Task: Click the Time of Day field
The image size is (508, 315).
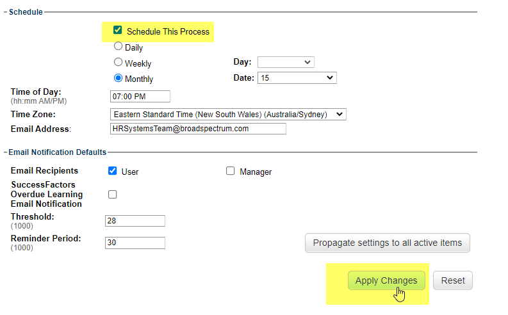Action: click(140, 96)
